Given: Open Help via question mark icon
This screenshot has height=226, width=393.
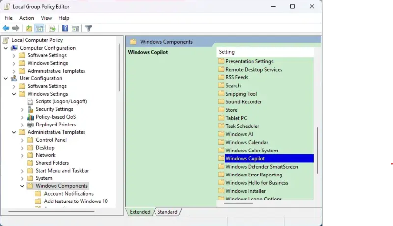Looking at the screenshot, I should coord(65,28).
